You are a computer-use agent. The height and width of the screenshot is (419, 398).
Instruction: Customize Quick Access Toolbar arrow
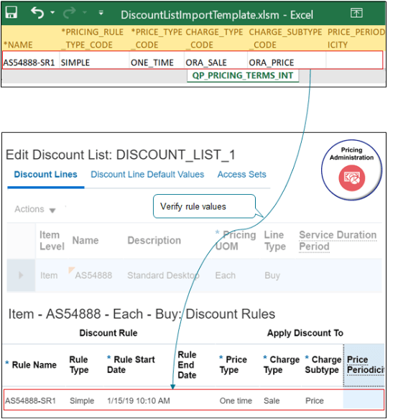coord(101,12)
